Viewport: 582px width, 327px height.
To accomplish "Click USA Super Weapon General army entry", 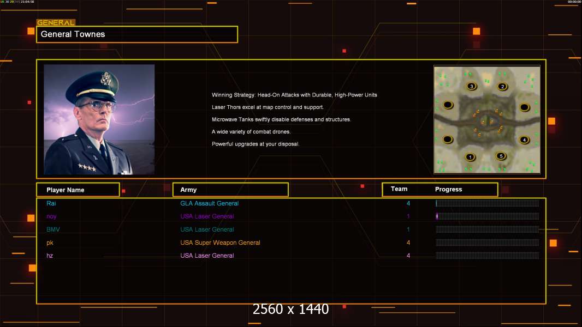I will [220, 243].
